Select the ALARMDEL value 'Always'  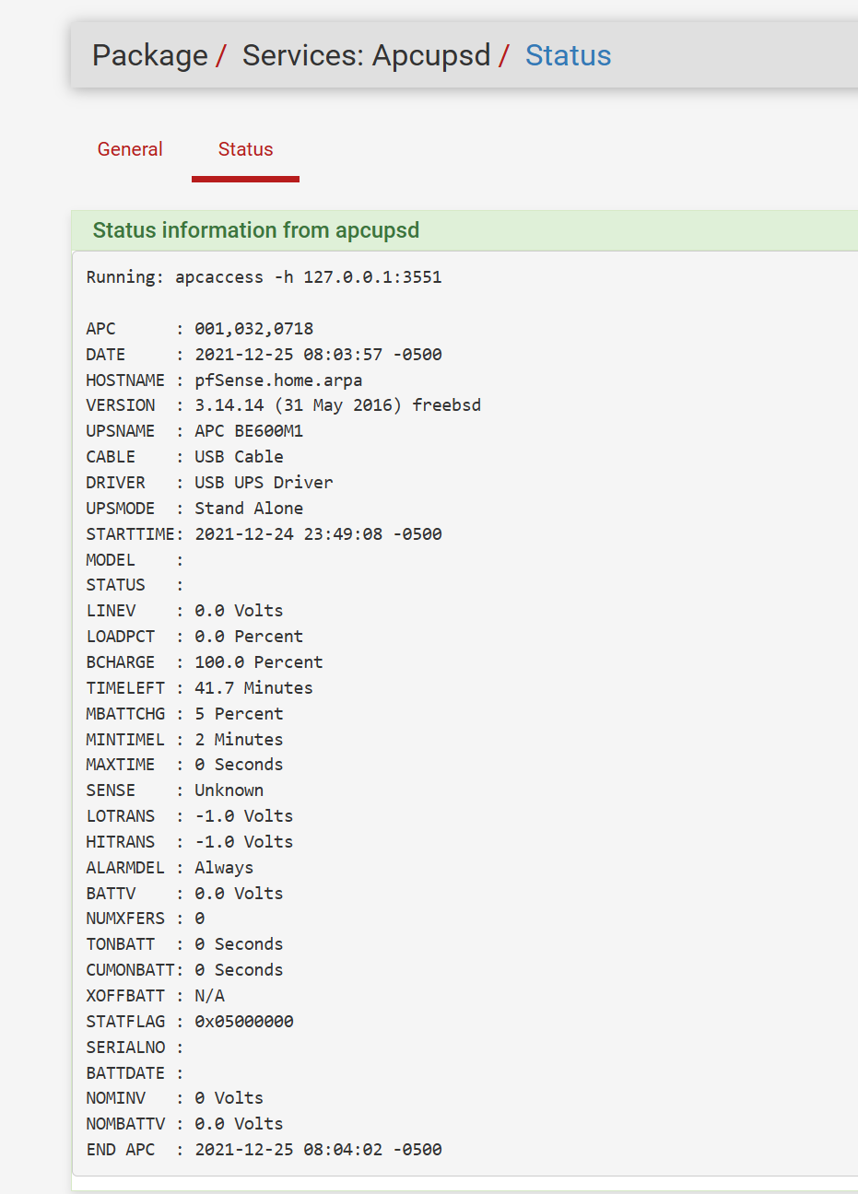coord(224,868)
